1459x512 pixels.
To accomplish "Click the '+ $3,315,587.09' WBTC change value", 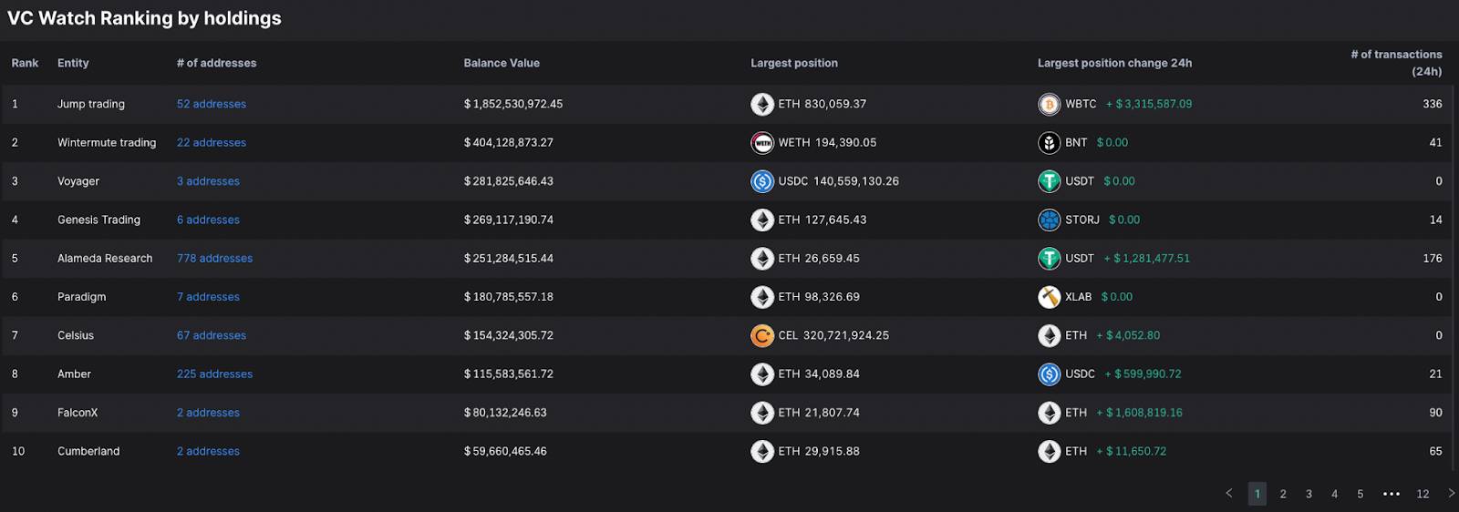I will click(1149, 104).
